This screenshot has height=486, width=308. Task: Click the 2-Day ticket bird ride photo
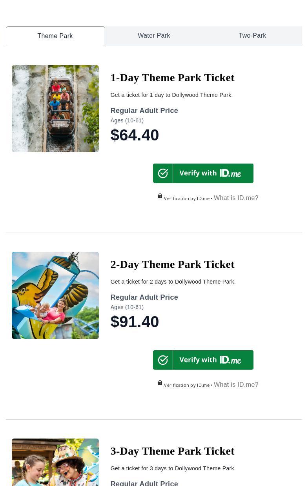click(55, 295)
